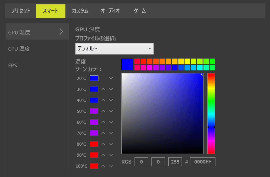Click the vertical rainbow hue slider
The height and width of the screenshot is (177, 270).
pos(211,113)
